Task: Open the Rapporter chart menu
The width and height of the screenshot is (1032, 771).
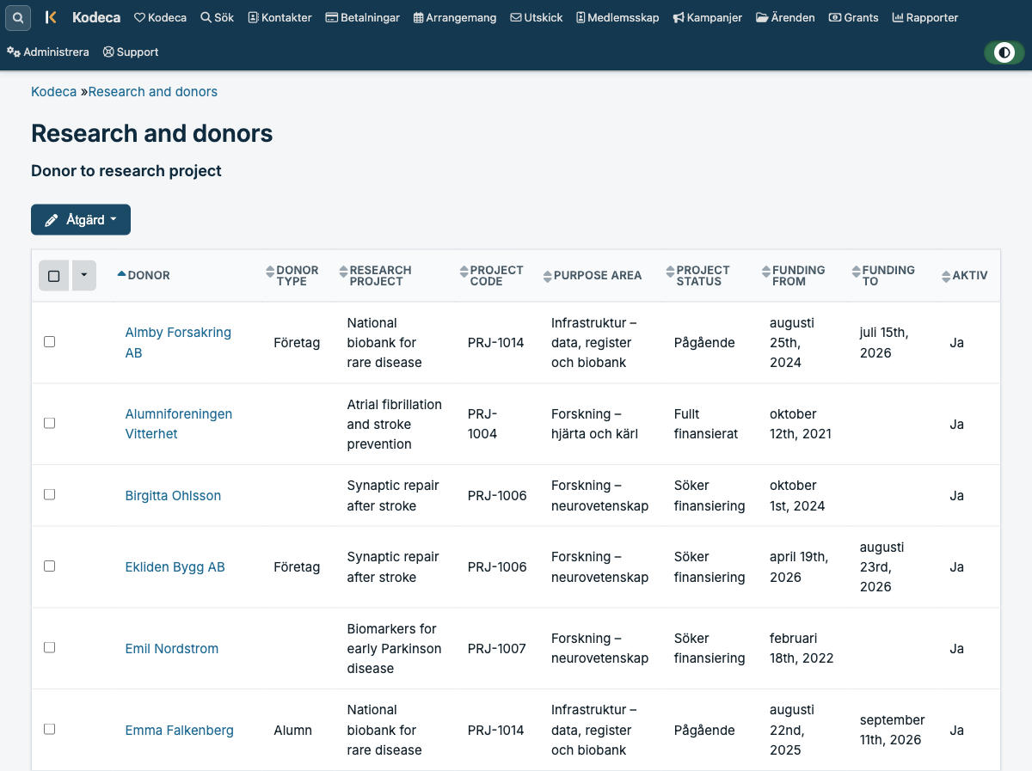Action: pos(925,17)
